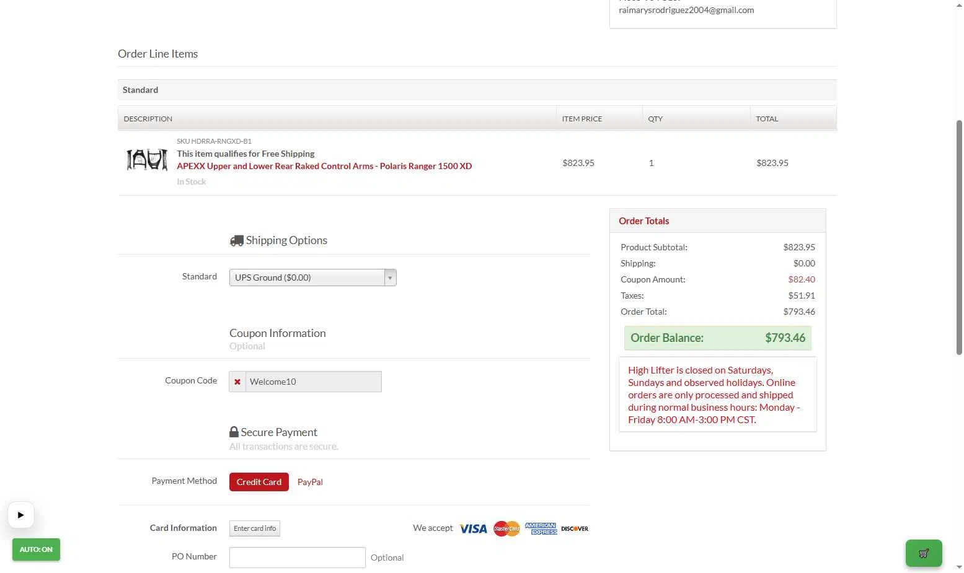Image resolution: width=964 pixels, height=573 pixels.
Task: Click the green shopping cart button
Action: pos(924,553)
